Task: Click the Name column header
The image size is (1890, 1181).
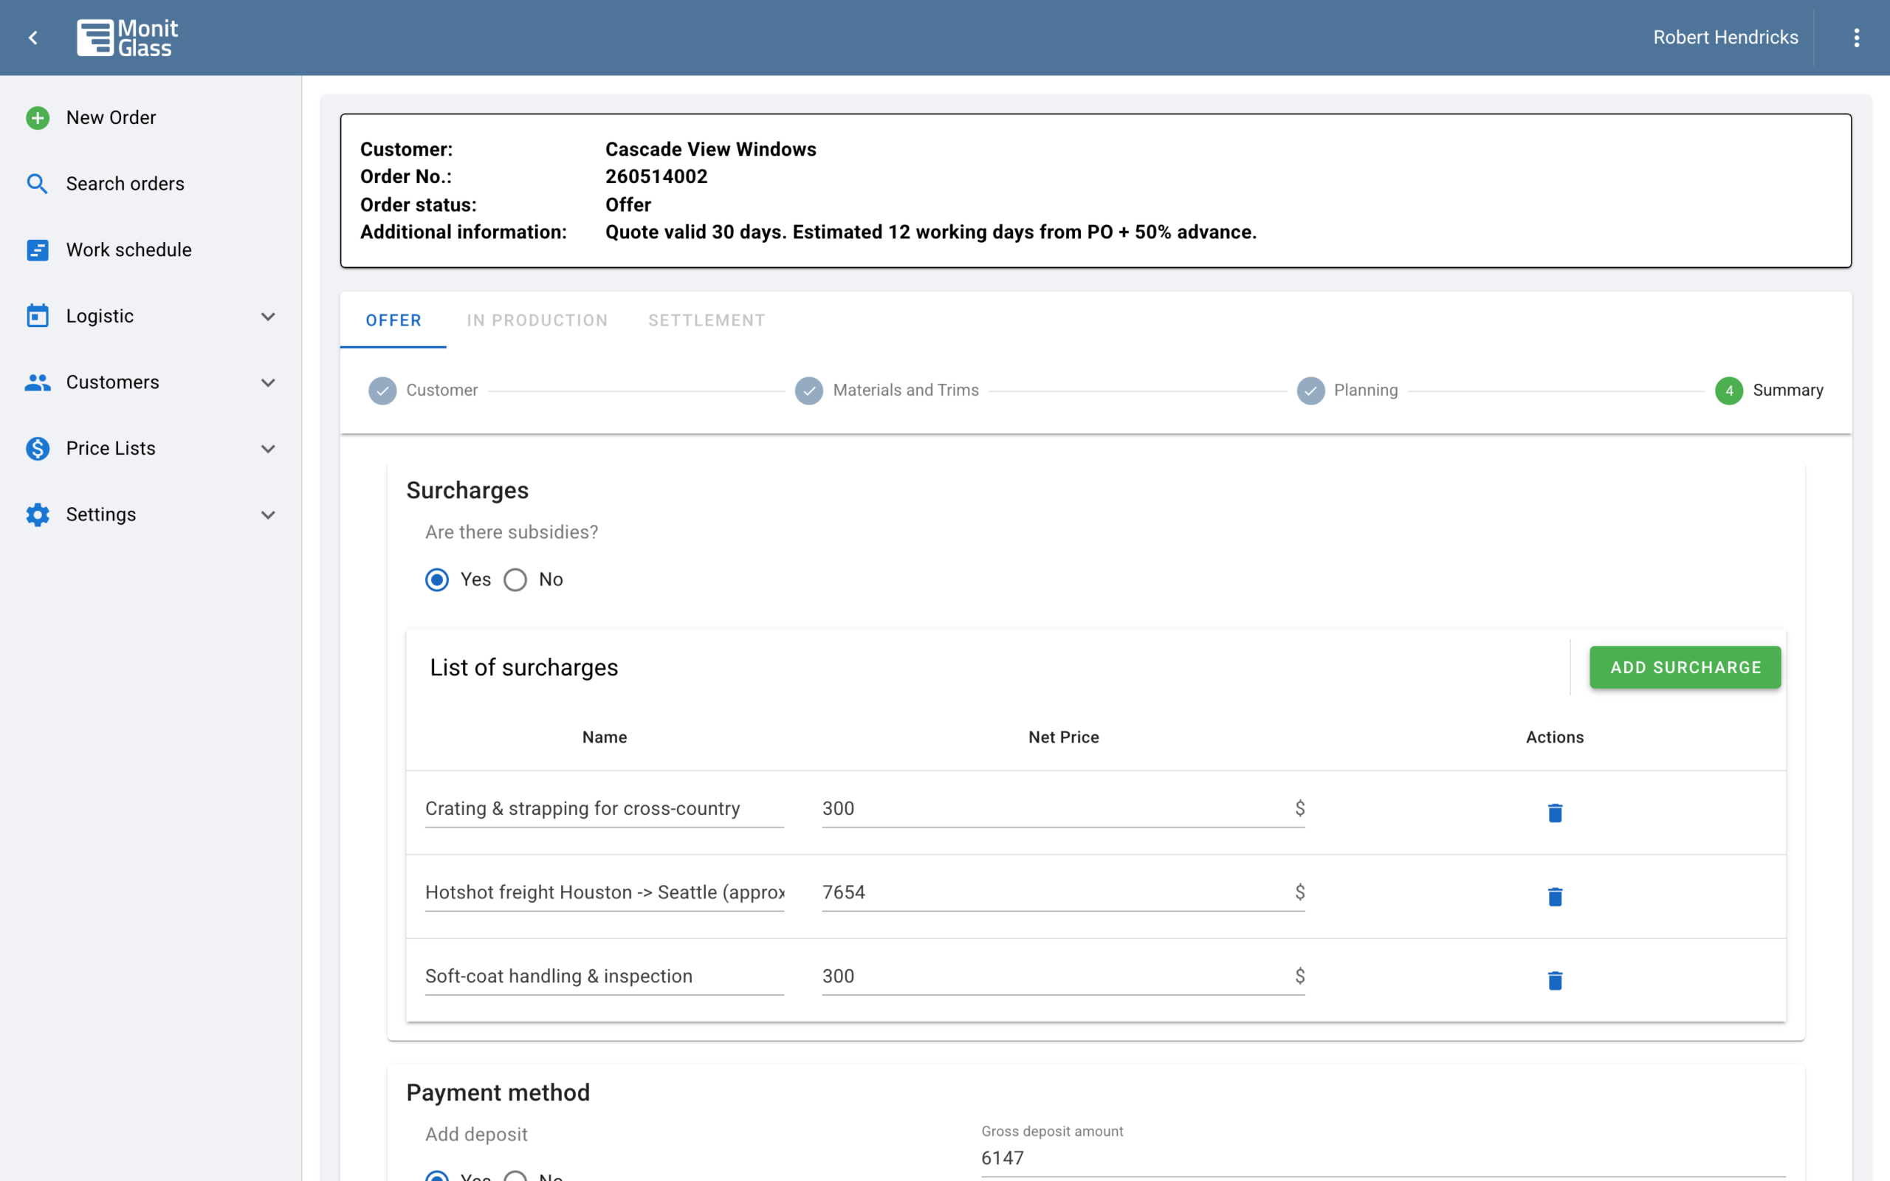Action: click(605, 737)
